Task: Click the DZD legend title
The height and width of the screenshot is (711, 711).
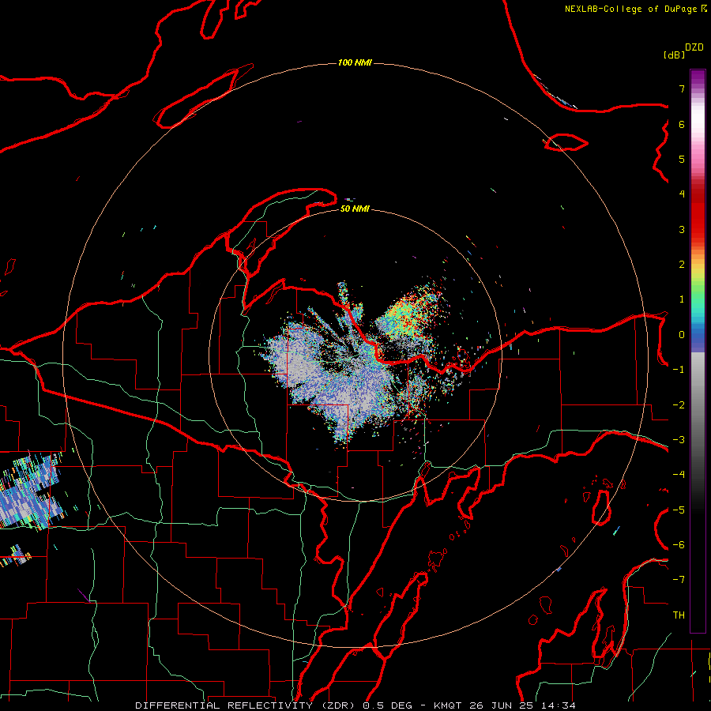Action: (694, 47)
